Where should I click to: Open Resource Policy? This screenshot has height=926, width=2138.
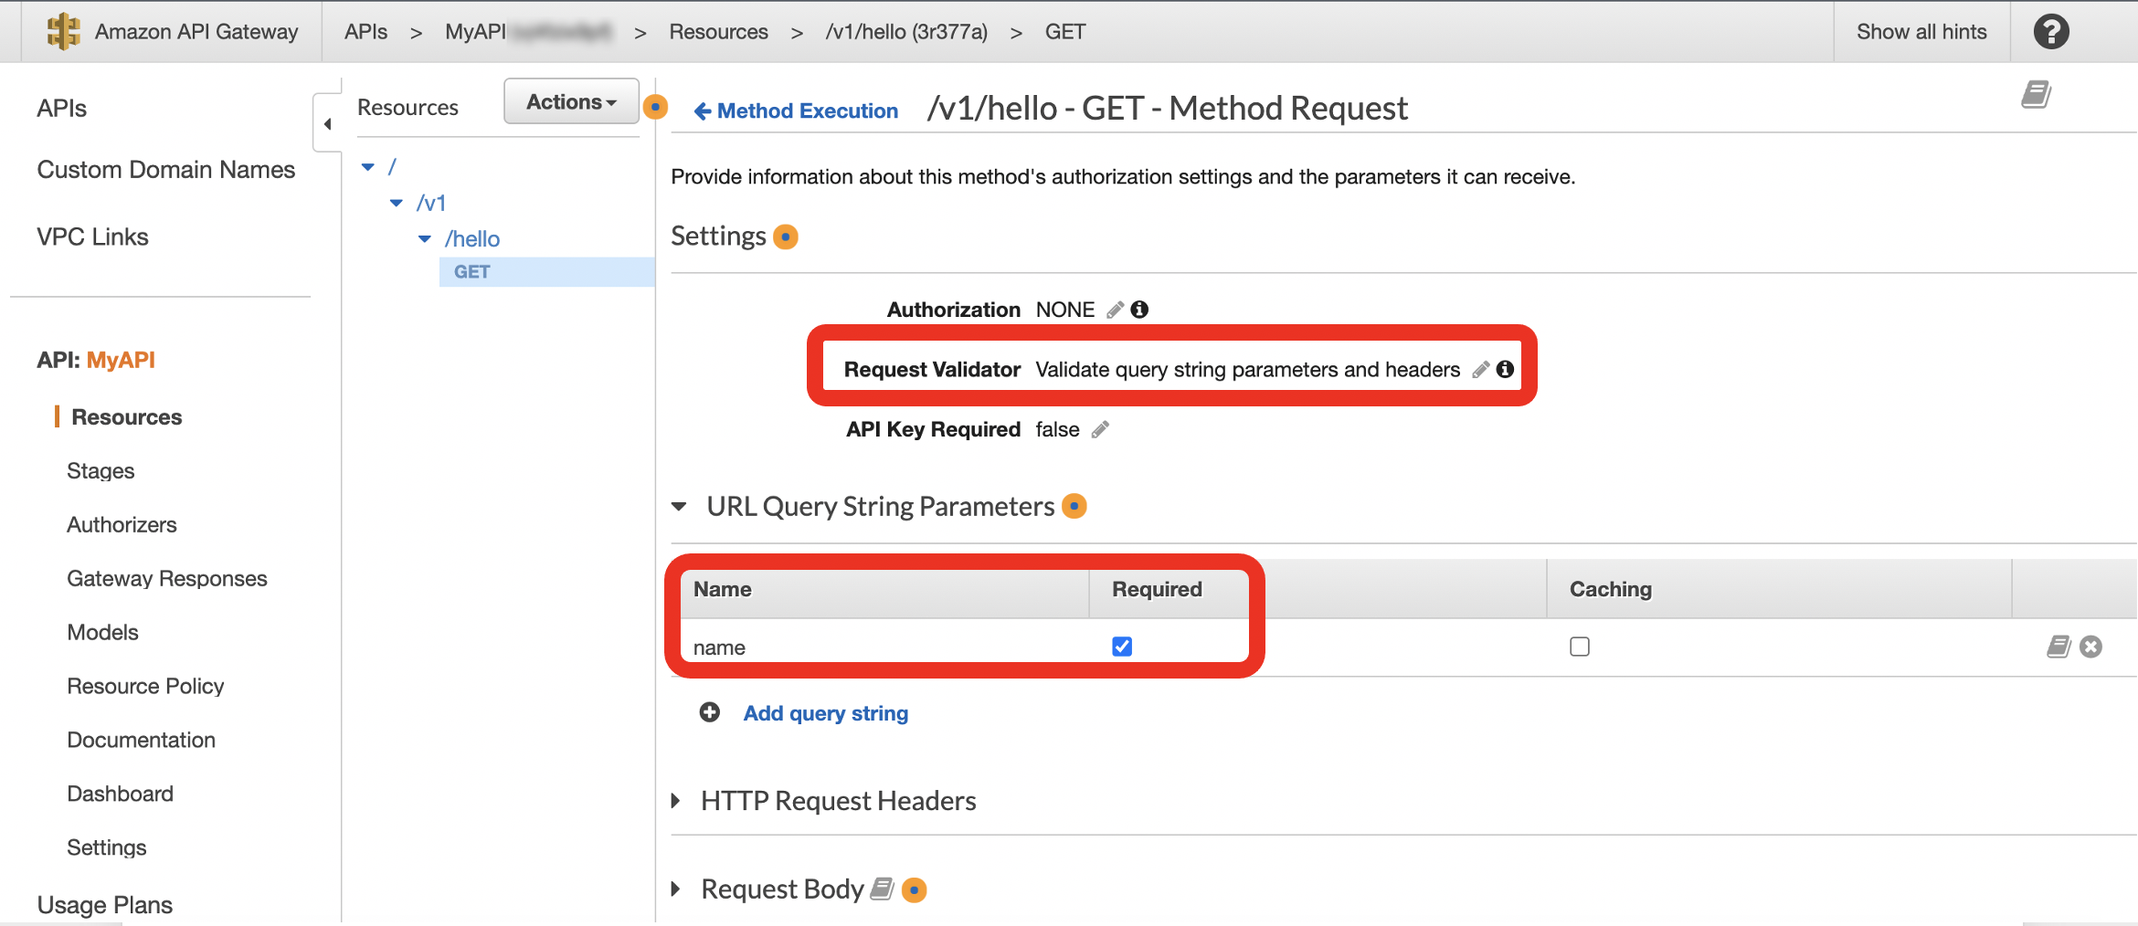tap(145, 687)
